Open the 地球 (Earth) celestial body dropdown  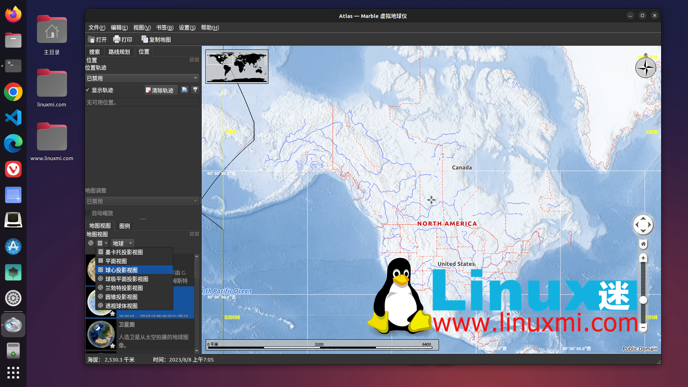pyautogui.click(x=123, y=243)
